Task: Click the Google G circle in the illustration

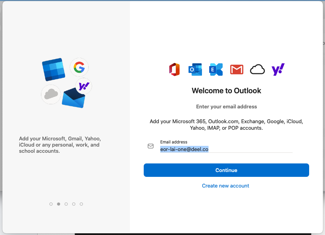Action: point(79,67)
